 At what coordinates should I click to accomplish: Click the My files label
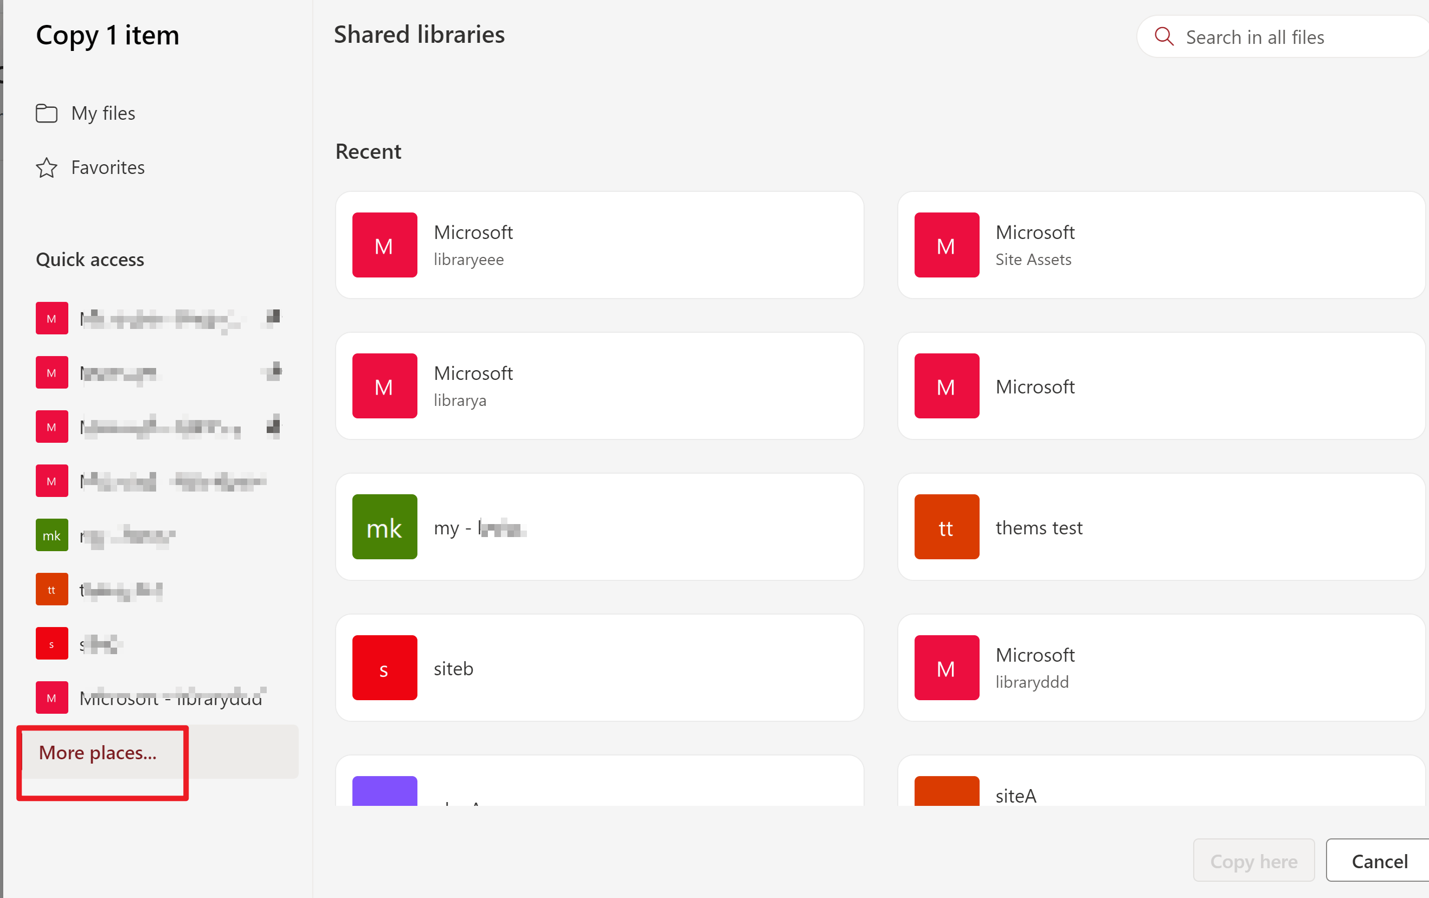pos(103,113)
